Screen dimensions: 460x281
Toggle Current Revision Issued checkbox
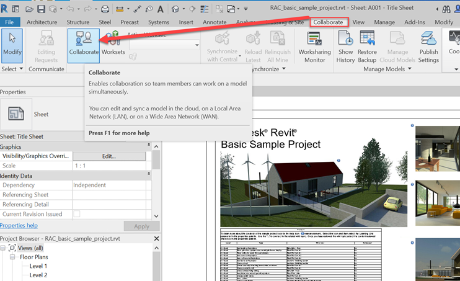point(77,214)
